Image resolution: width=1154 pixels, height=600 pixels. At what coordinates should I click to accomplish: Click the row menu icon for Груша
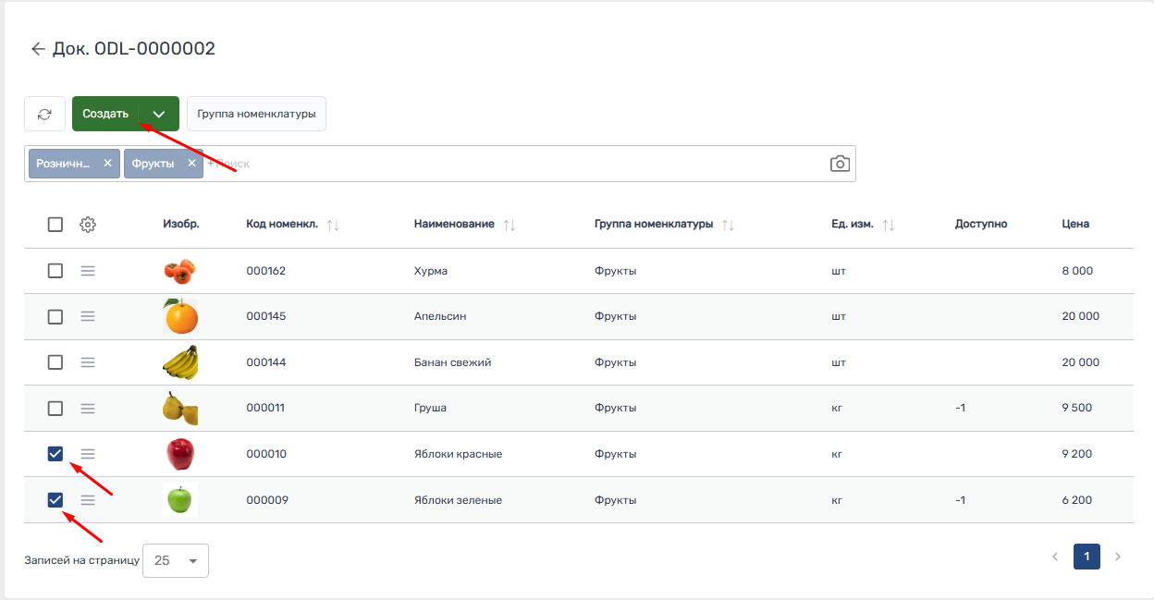point(88,409)
